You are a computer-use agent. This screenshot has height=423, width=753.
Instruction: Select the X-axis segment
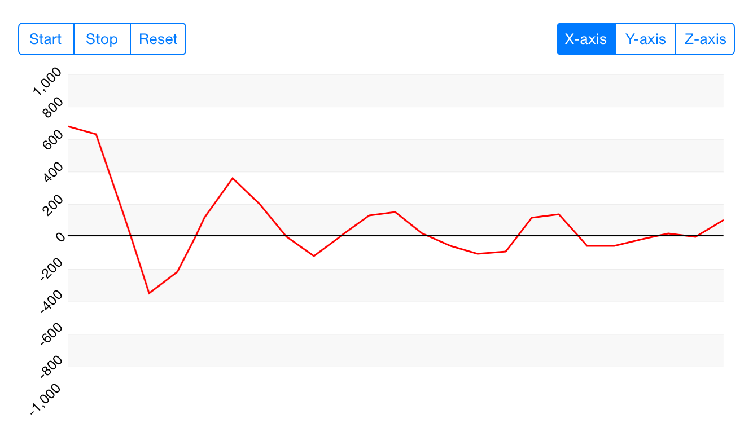point(586,39)
